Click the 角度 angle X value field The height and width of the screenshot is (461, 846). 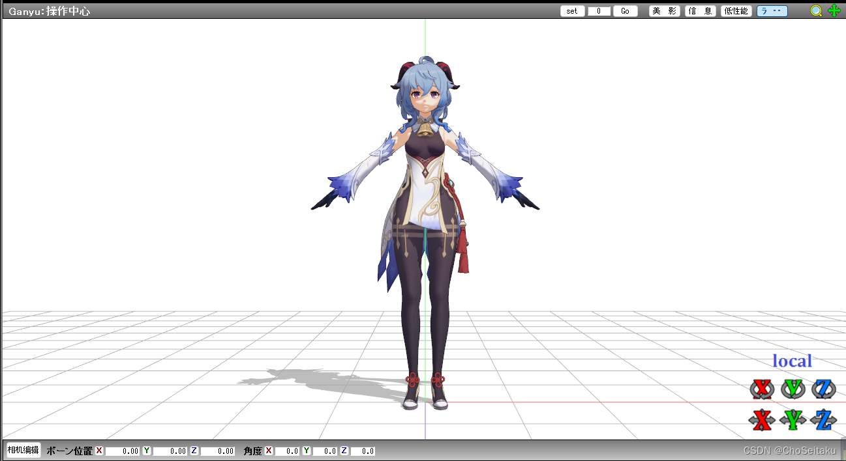(287, 451)
